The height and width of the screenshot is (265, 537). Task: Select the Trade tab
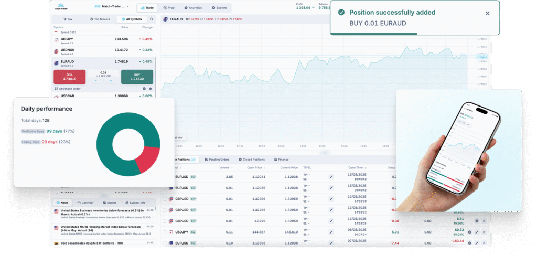click(x=147, y=7)
